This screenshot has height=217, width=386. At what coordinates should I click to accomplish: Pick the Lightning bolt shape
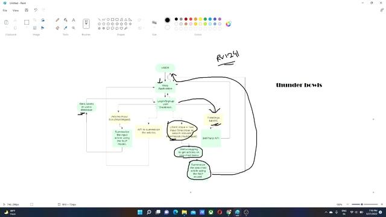(x=126, y=28)
